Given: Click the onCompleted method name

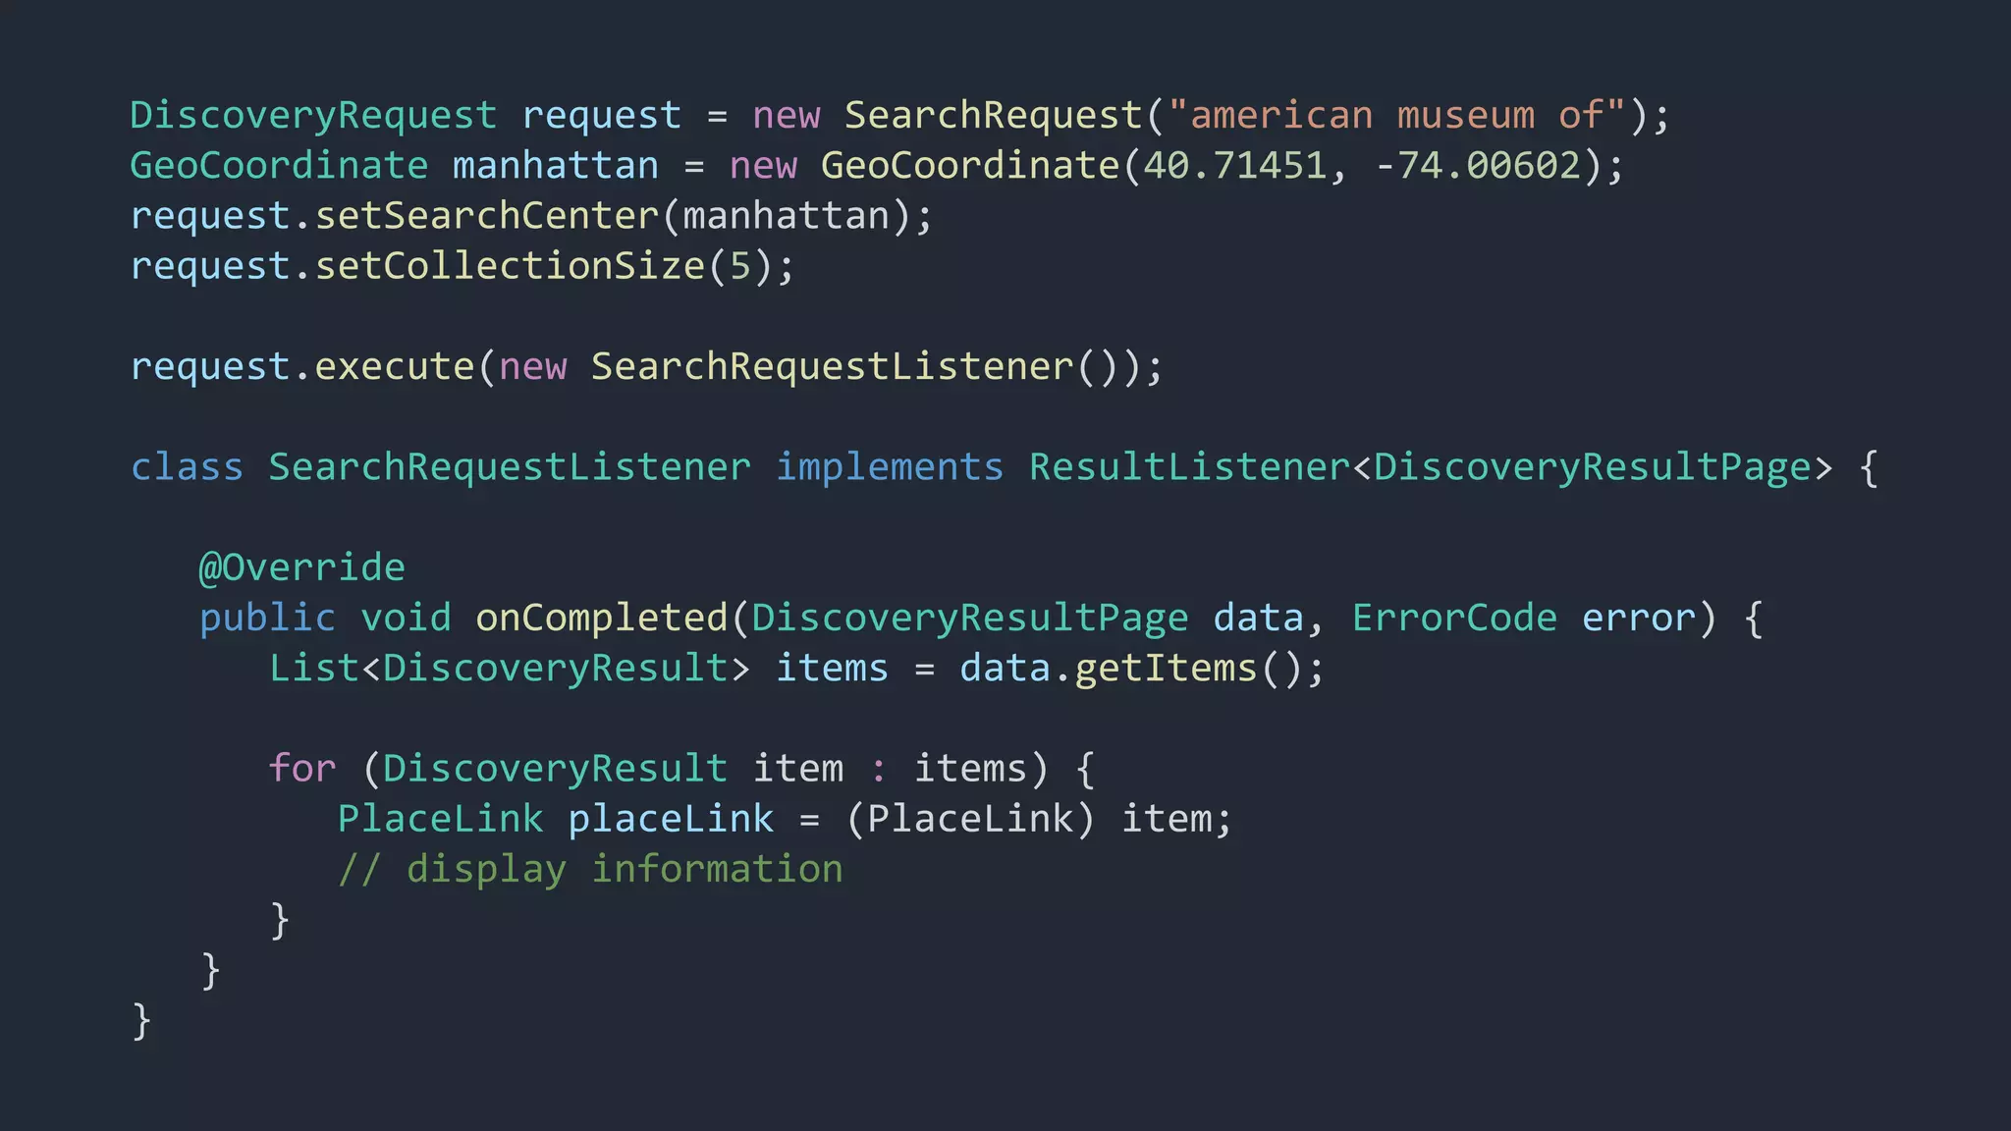Looking at the screenshot, I should (601, 619).
